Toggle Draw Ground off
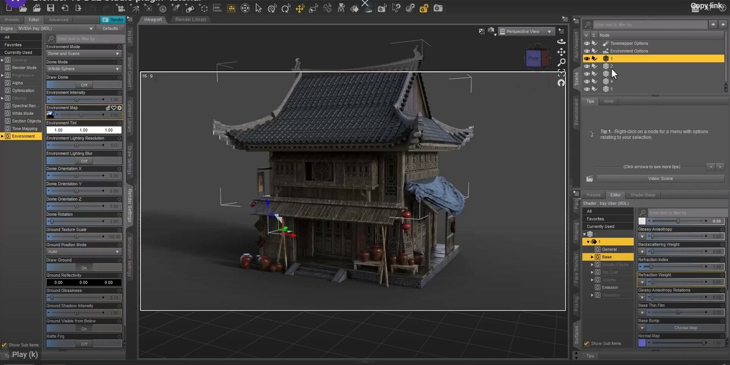This screenshot has height=365, width=730. tap(84, 266)
